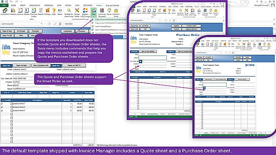Screen dimensions: 276x155
Task: Click the Payment button
Action: [35, 31]
